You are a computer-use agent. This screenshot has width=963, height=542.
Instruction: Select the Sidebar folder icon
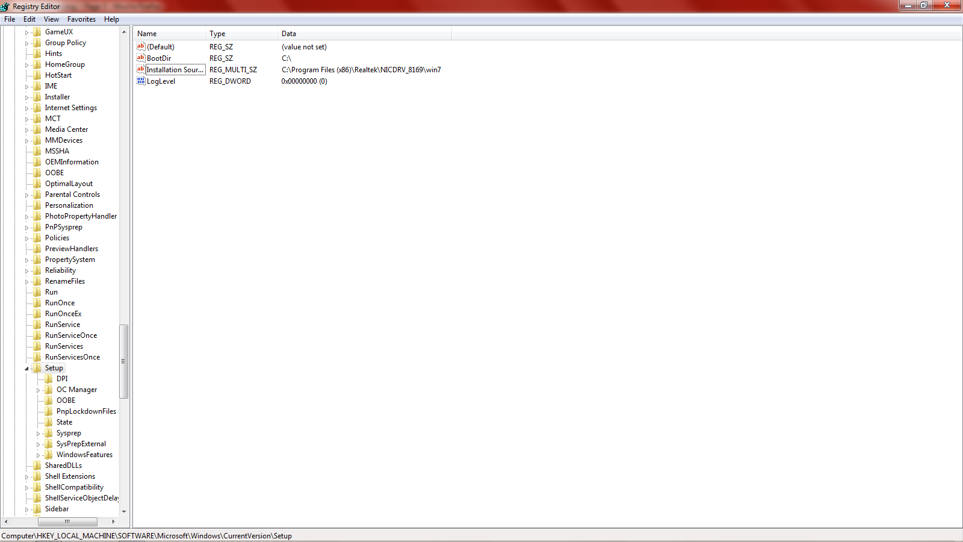tap(37, 509)
